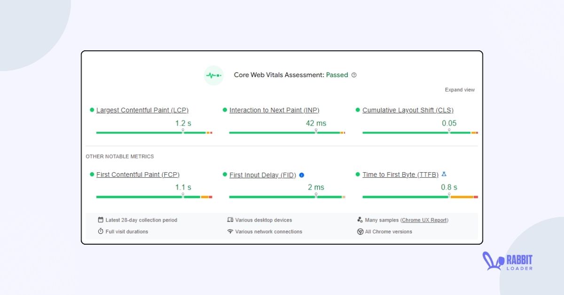Click the calendar icon for collection period
The width and height of the screenshot is (564, 295).
[101, 220]
